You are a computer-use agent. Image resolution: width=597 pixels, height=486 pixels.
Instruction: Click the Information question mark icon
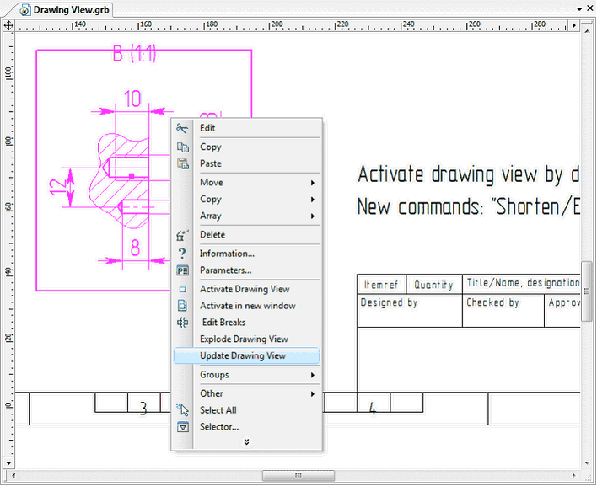pos(182,254)
